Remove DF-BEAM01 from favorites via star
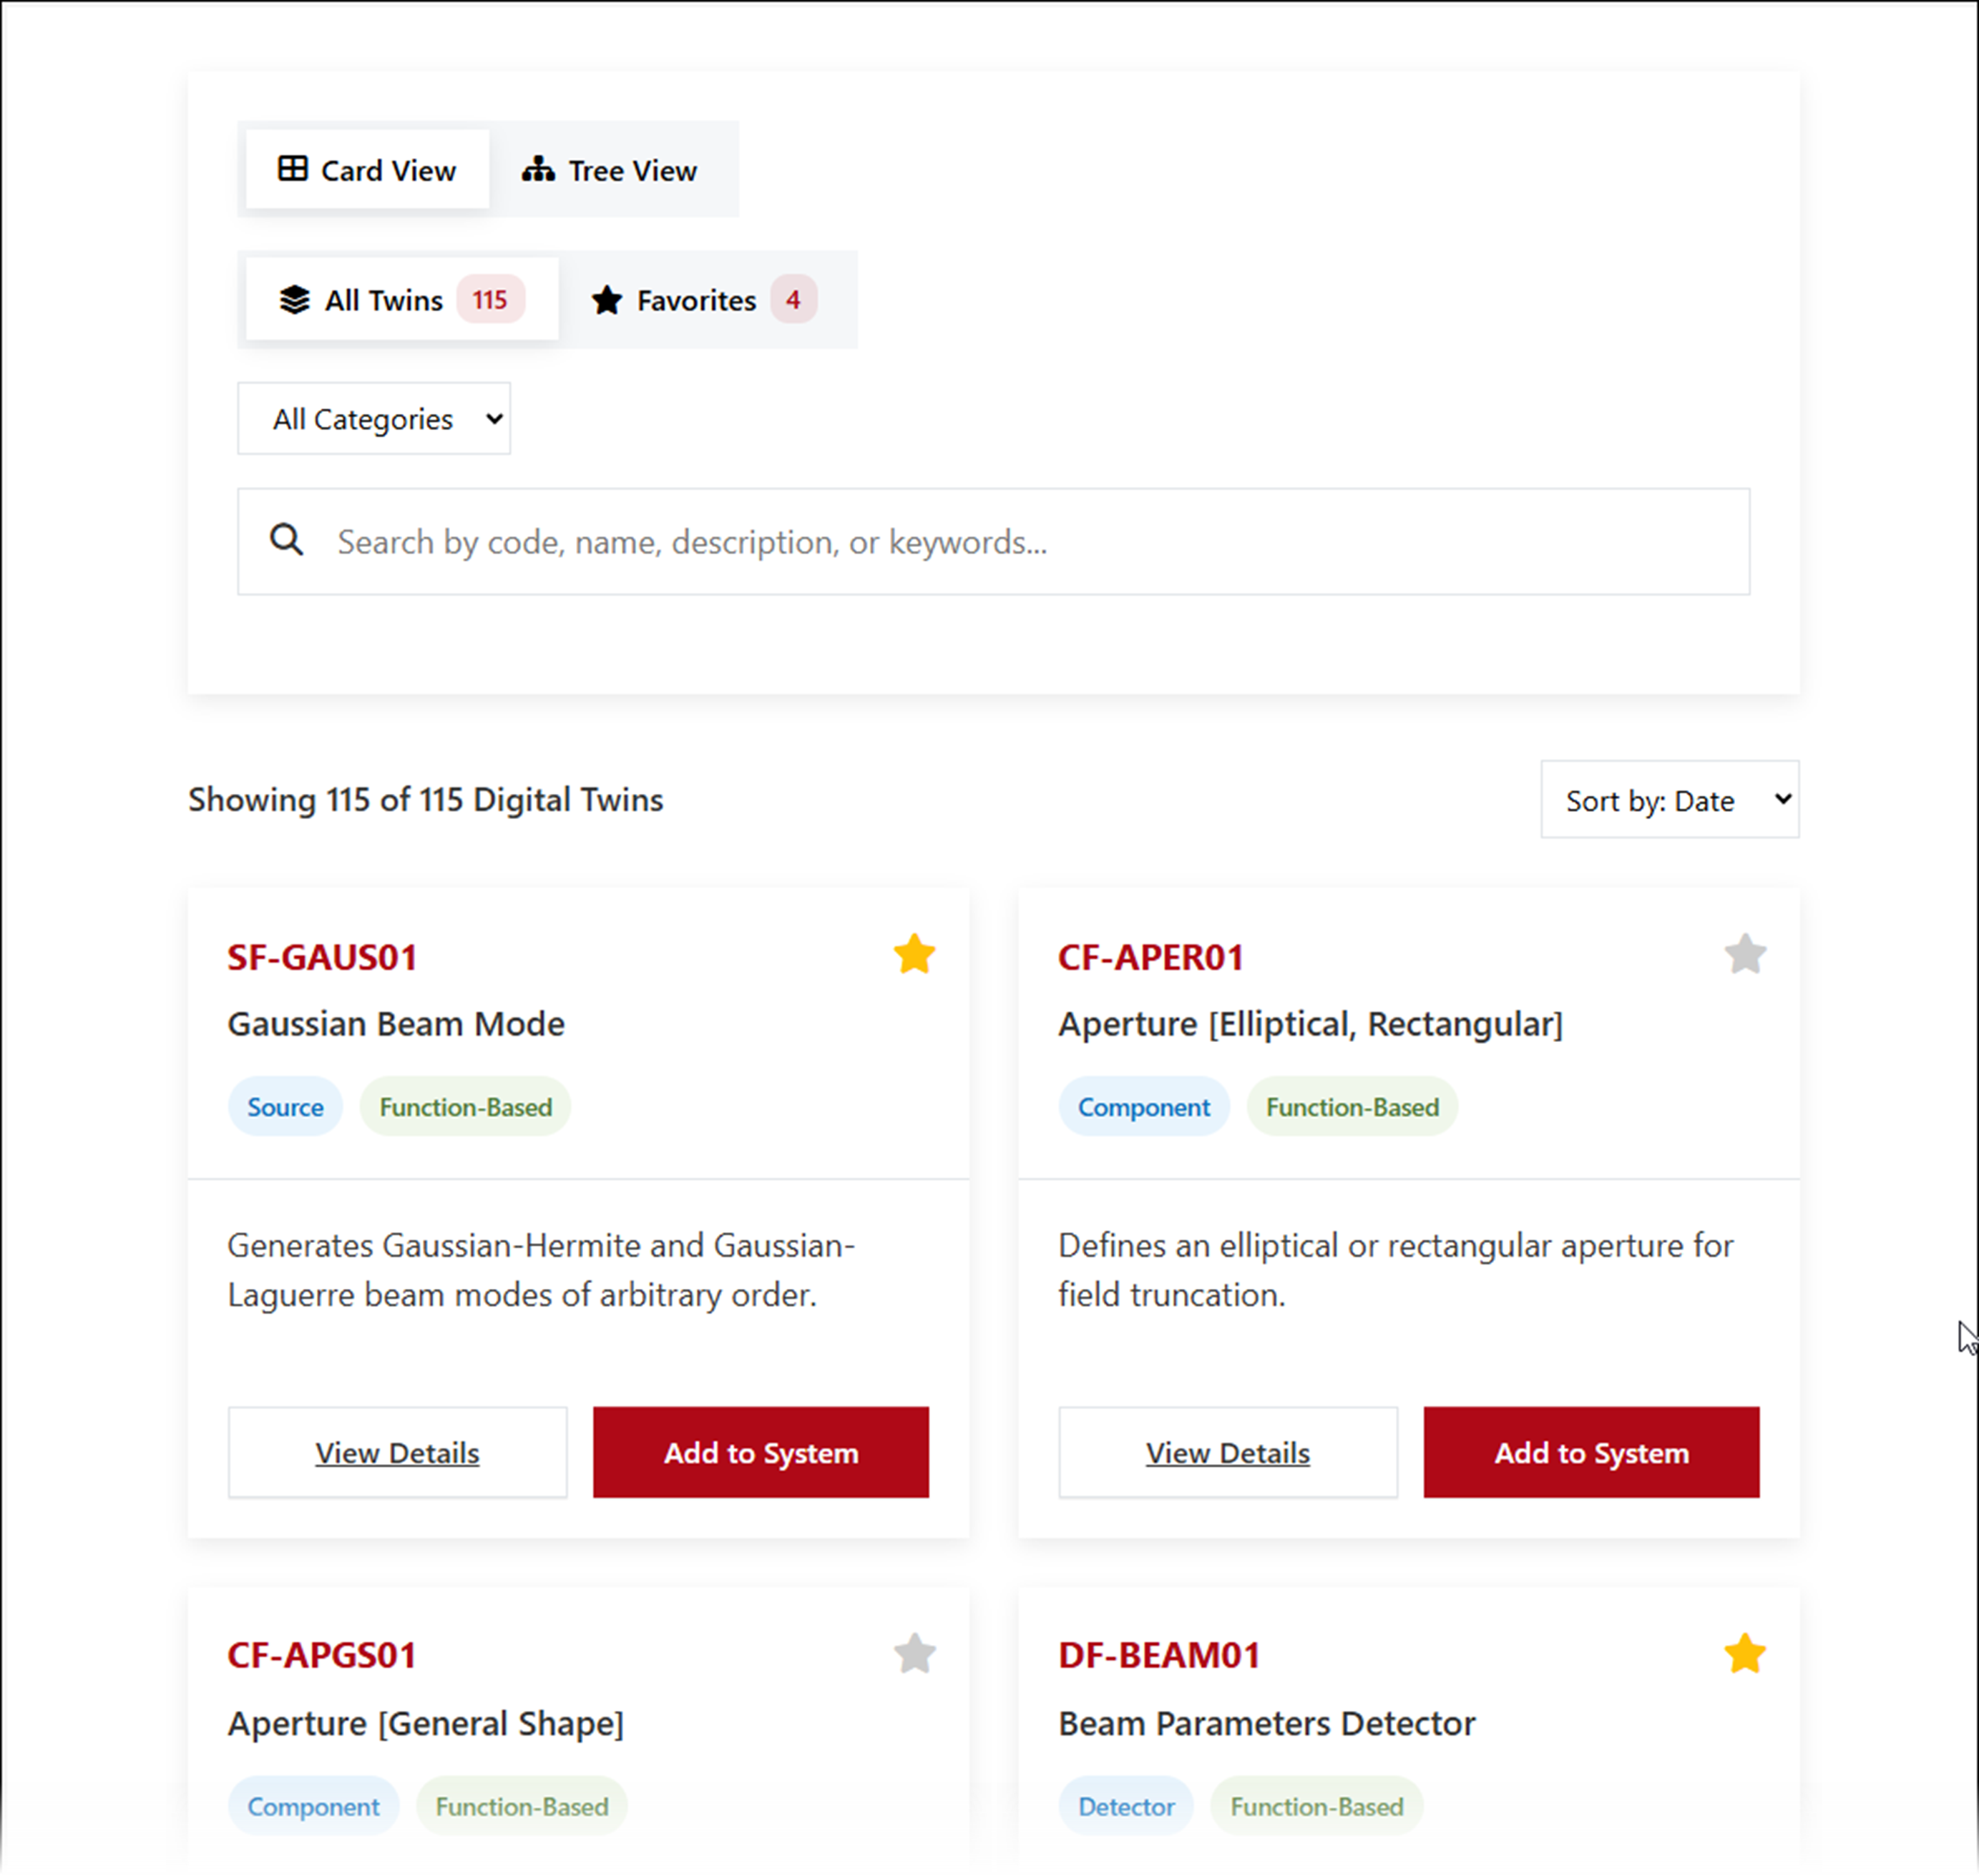This screenshot has height=1876, width=1979. (x=1744, y=1653)
